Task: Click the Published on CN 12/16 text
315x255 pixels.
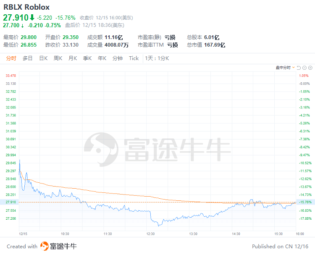Action: click(x=280, y=247)
